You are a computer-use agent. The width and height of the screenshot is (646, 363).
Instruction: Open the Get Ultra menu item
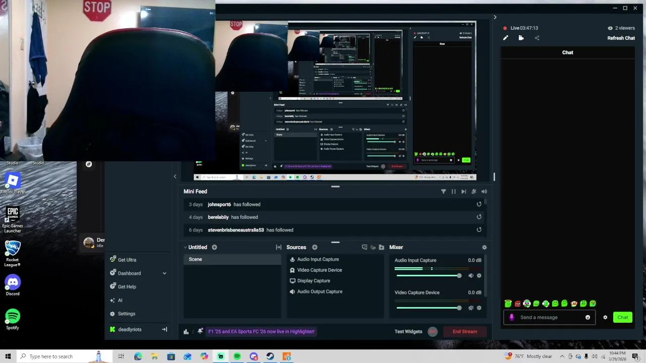[x=127, y=260]
